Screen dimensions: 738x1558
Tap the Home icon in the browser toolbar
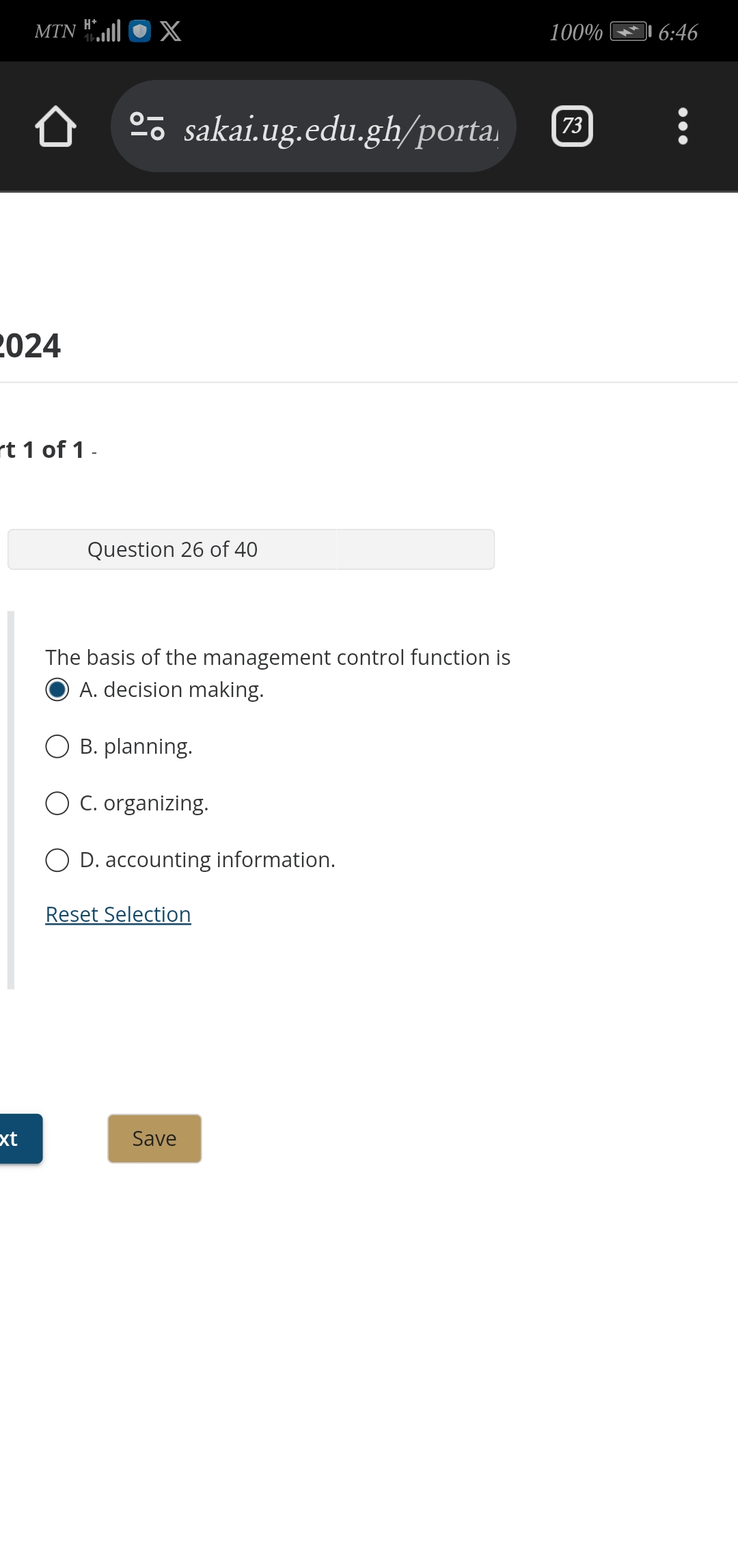tap(57, 126)
